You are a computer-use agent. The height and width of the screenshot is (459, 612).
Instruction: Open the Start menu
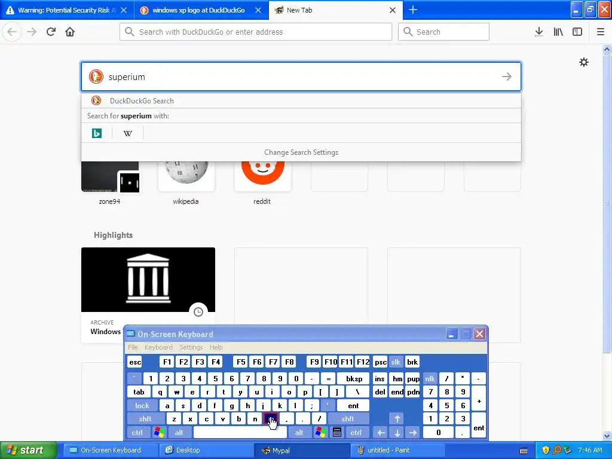pyautogui.click(x=29, y=450)
